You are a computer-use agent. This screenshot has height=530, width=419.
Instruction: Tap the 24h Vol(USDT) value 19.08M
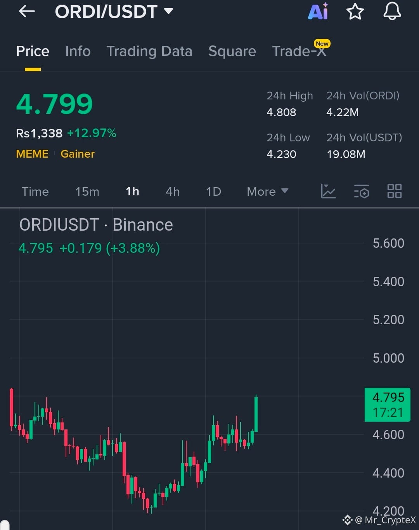point(346,154)
